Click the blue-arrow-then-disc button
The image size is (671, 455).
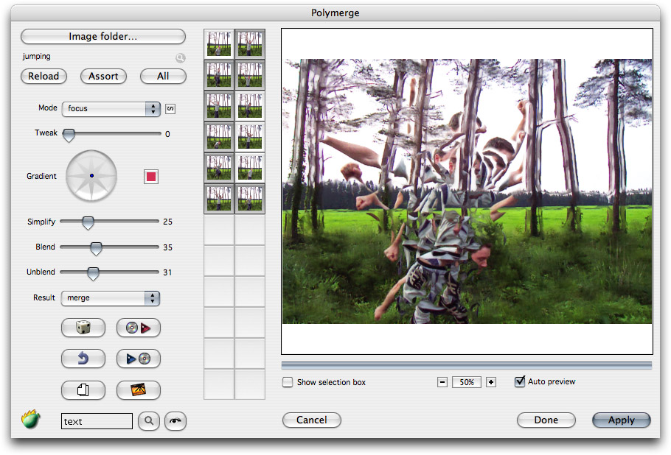click(138, 359)
